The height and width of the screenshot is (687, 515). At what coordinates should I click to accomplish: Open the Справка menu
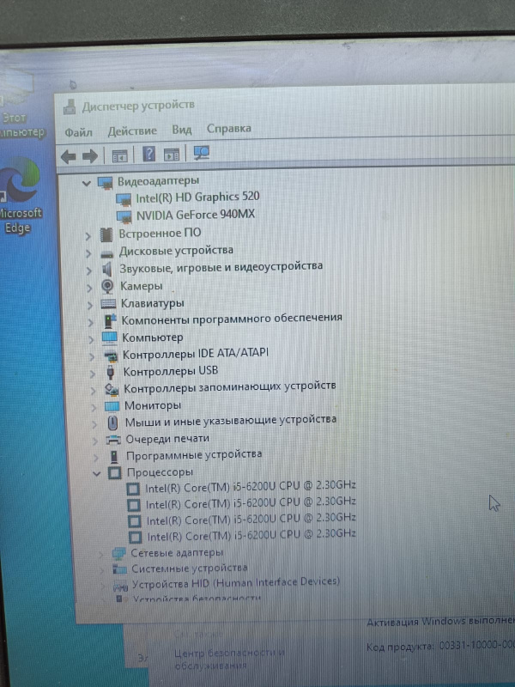(x=228, y=129)
